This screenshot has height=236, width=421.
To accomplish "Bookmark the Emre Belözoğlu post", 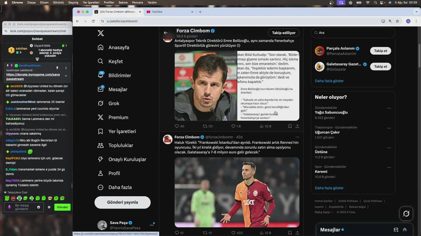I will [x=290, y=126].
